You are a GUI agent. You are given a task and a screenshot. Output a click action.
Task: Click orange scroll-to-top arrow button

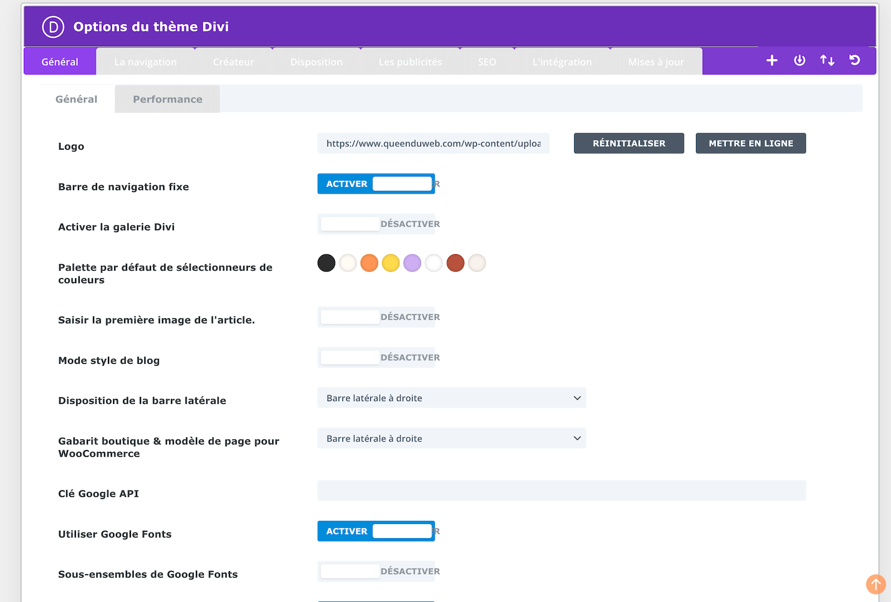point(876,584)
